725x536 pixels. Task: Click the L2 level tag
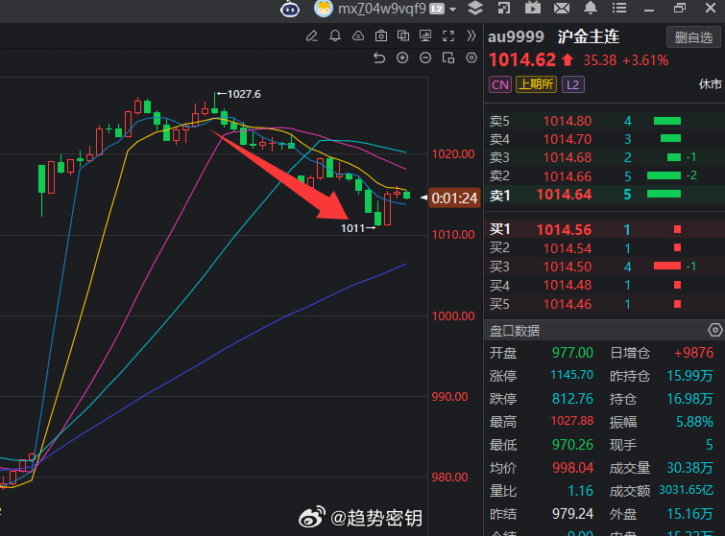coord(573,85)
